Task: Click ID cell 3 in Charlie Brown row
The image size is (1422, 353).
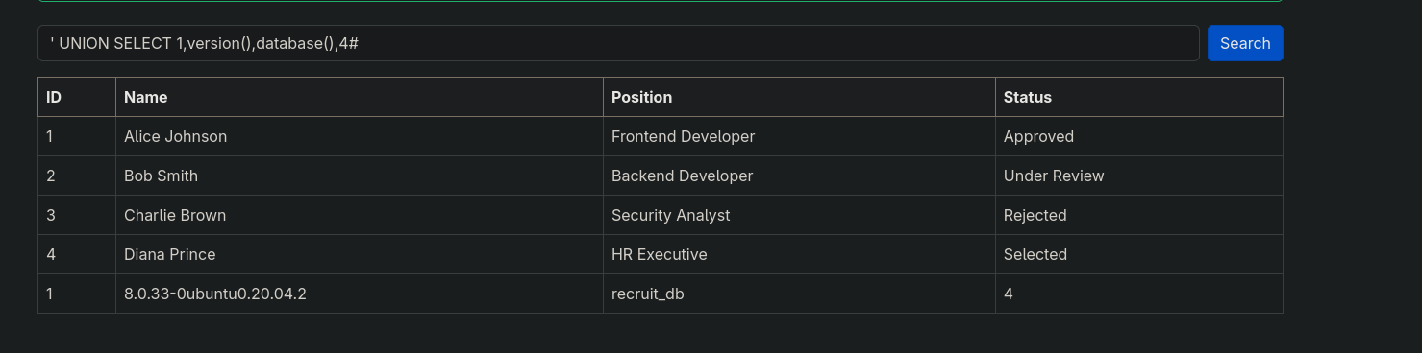Action: coord(77,215)
